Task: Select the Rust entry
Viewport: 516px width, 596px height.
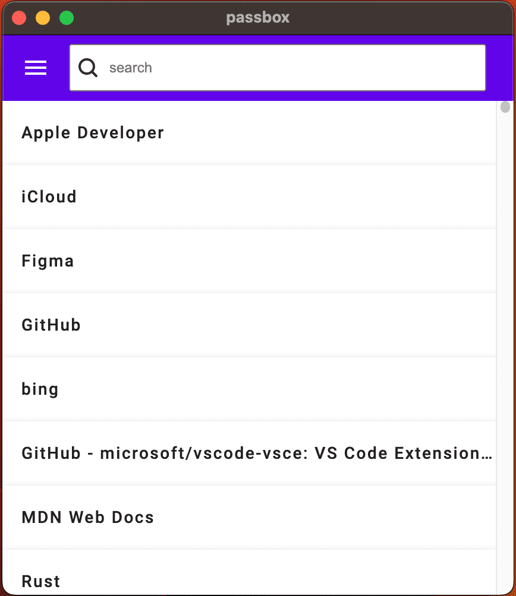Action: tap(249, 573)
